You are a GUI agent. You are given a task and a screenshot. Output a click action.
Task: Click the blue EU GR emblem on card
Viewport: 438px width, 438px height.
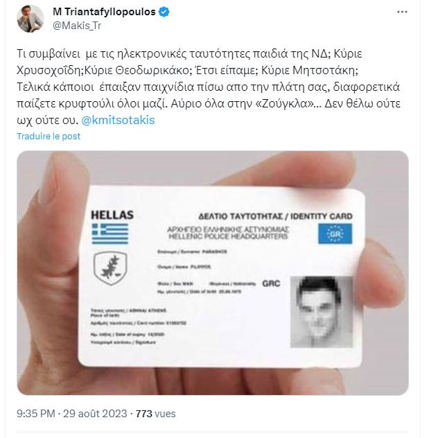[x=335, y=236]
